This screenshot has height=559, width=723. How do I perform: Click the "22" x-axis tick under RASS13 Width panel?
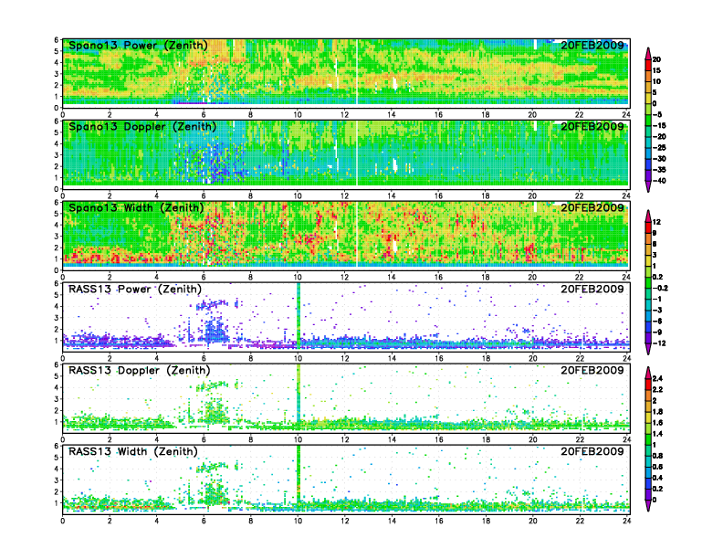click(x=579, y=521)
